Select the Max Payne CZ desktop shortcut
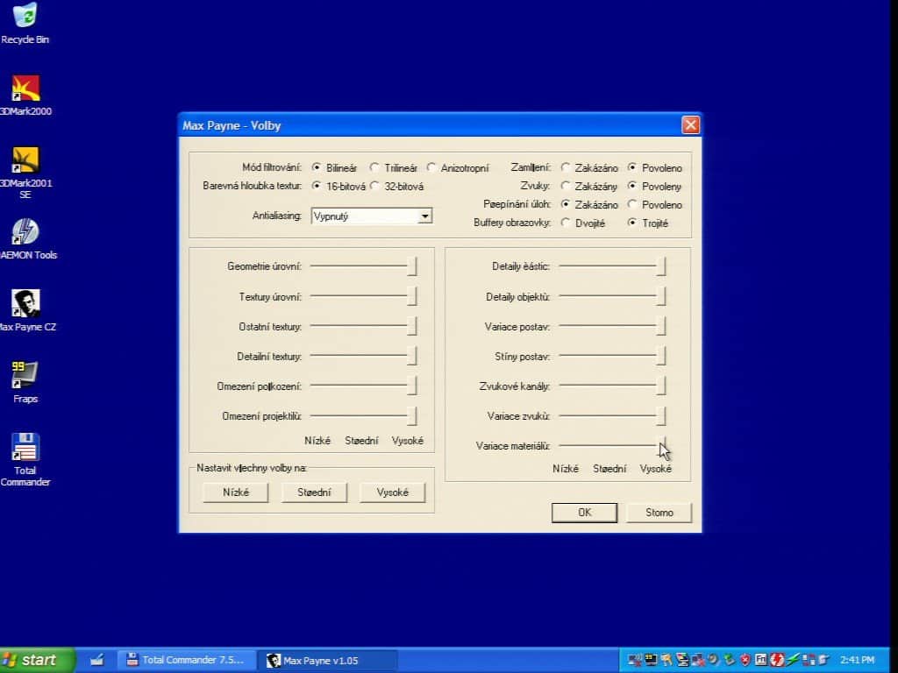The height and width of the screenshot is (673, 898). pyautogui.click(x=26, y=310)
